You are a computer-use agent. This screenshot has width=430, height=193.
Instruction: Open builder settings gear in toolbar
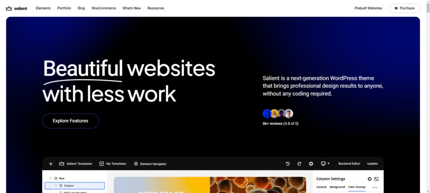[311, 164]
